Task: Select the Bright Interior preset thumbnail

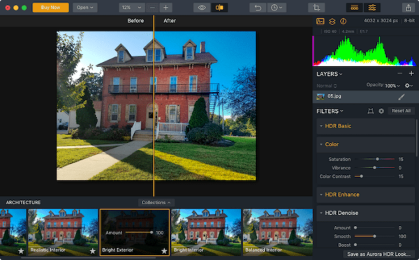Action: (206, 232)
